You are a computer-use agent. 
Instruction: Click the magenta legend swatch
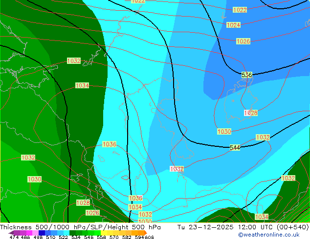[x=29, y=233]
